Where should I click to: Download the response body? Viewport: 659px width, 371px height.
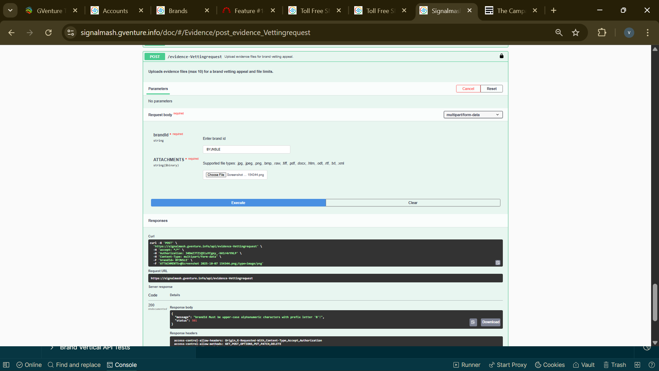[x=490, y=322]
